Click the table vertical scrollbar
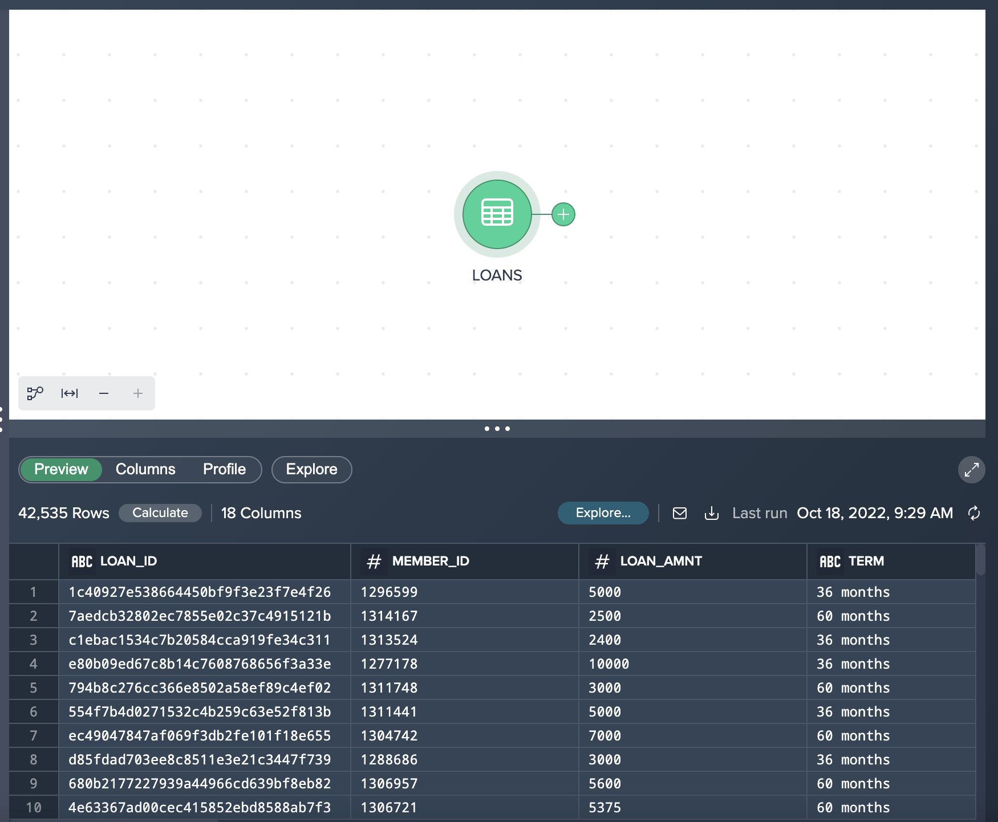This screenshot has width=998, height=822. (980, 560)
